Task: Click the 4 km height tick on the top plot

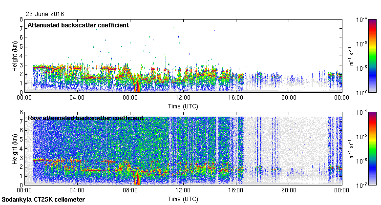Action: point(21,56)
